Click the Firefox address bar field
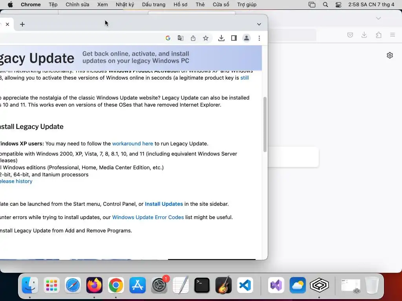The width and height of the screenshot is (402, 301). point(292,35)
